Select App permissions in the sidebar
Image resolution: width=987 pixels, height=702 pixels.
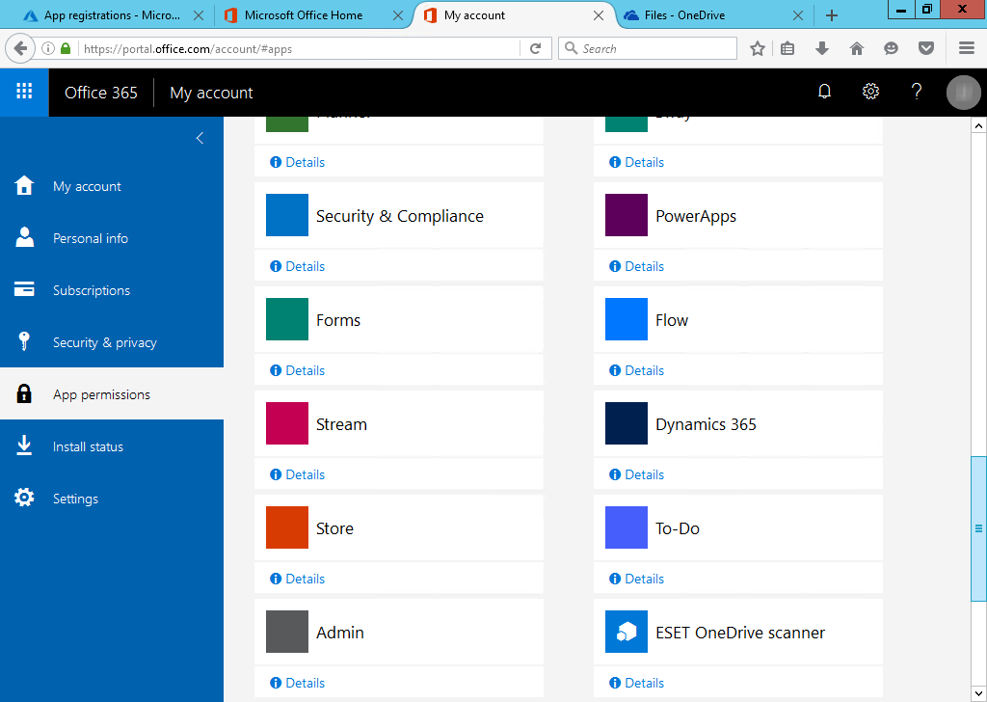(x=102, y=394)
